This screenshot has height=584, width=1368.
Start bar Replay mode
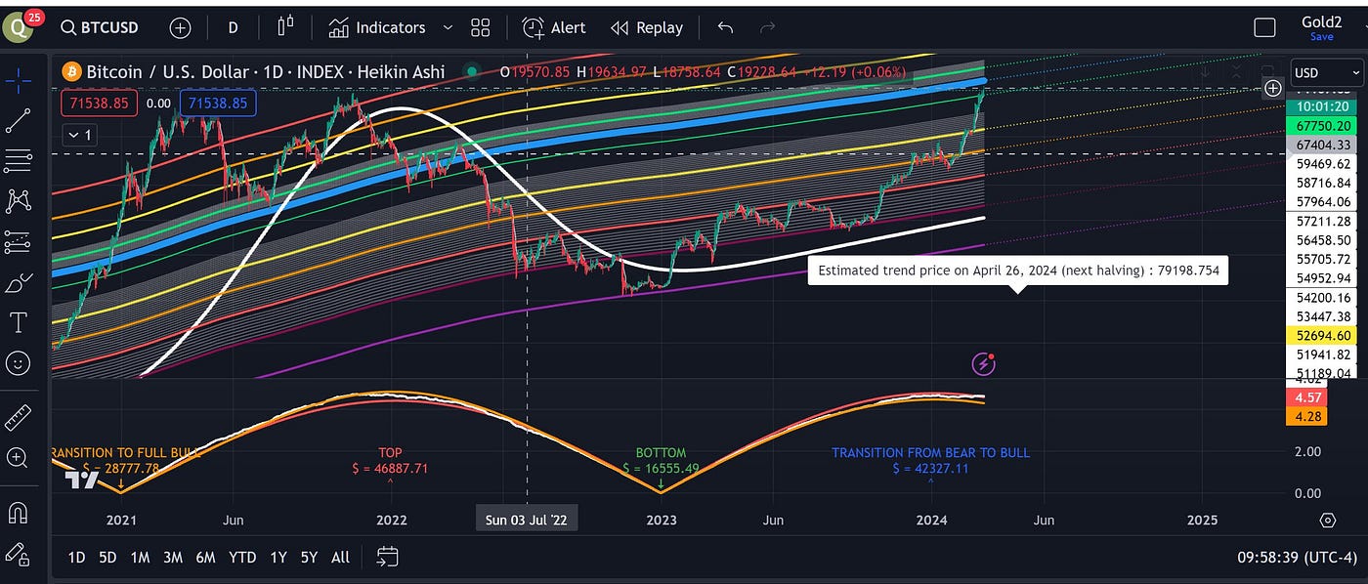pyautogui.click(x=647, y=27)
